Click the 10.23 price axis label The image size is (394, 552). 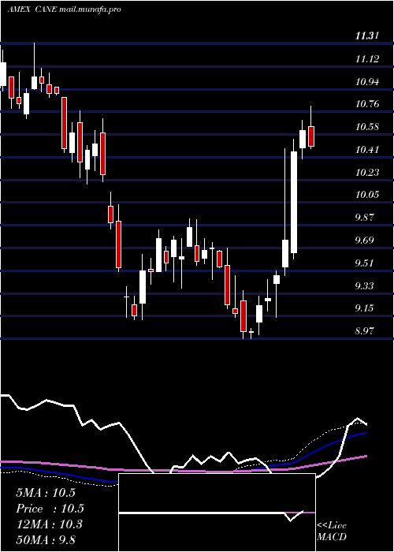point(367,172)
